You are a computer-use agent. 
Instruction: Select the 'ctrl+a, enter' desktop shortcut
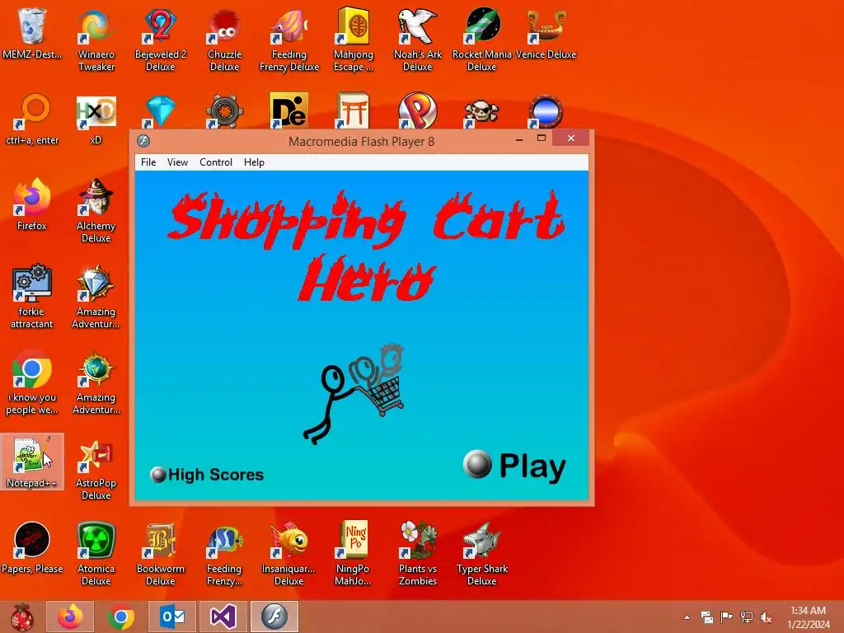click(32, 120)
